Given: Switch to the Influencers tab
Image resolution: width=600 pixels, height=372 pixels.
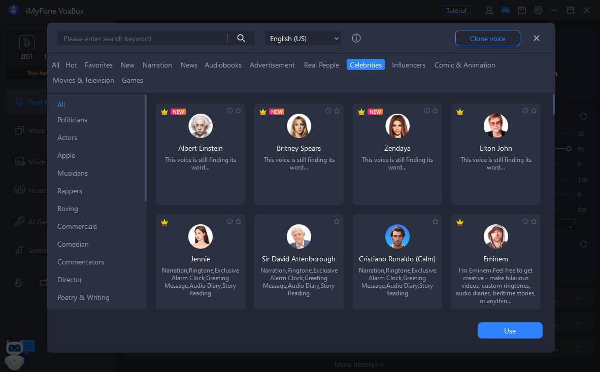Looking at the screenshot, I should [409, 65].
